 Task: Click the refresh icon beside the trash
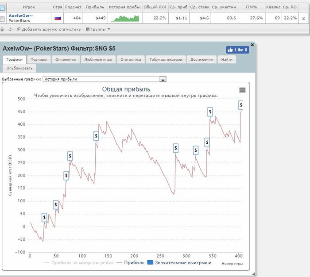[10, 29]
